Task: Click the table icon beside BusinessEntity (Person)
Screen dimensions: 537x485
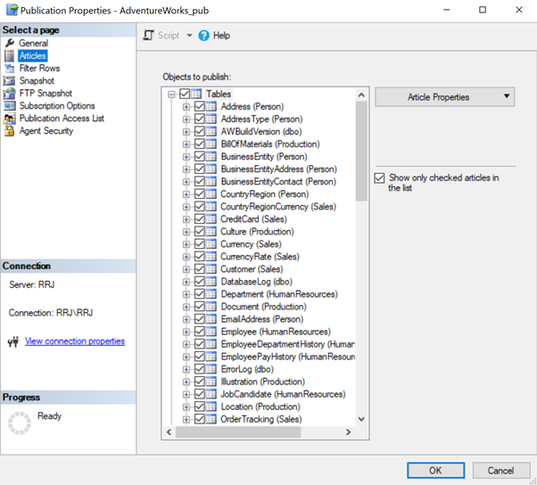Action: [211, 156]
